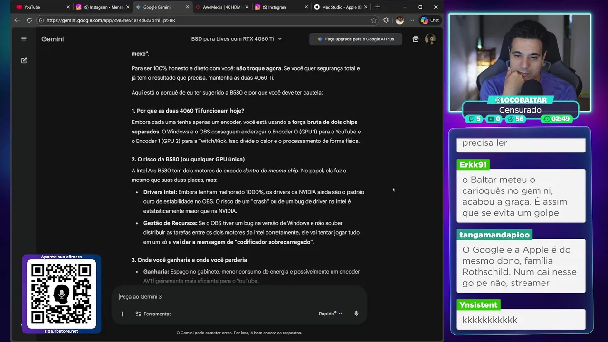Image resolution: width=608 pixels, height=342 pixels.
Task: Close the Mac Studio Apple tab
Action: pos(366,7)
